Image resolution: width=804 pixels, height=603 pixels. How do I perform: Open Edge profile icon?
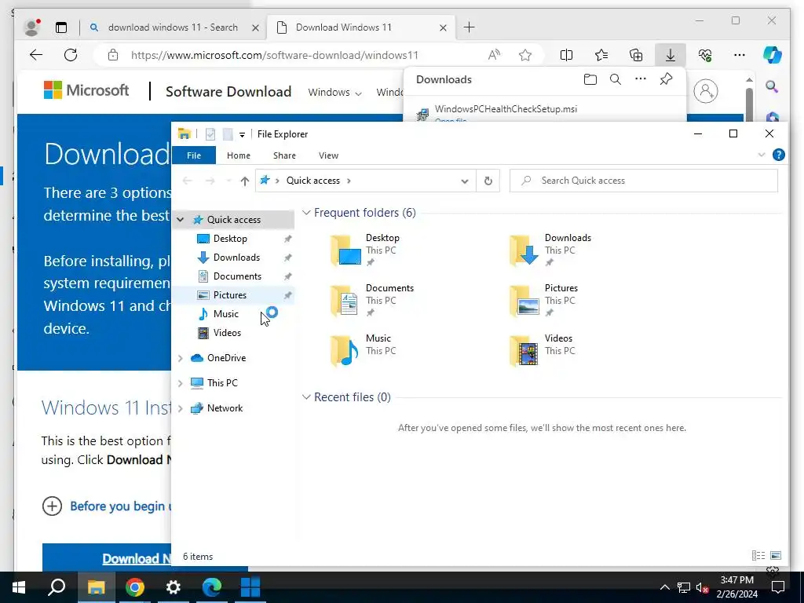tap(32, 27)
